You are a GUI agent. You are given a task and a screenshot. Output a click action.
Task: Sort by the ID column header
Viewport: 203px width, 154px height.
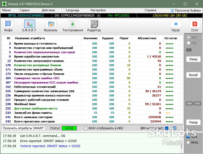[8, 38]
